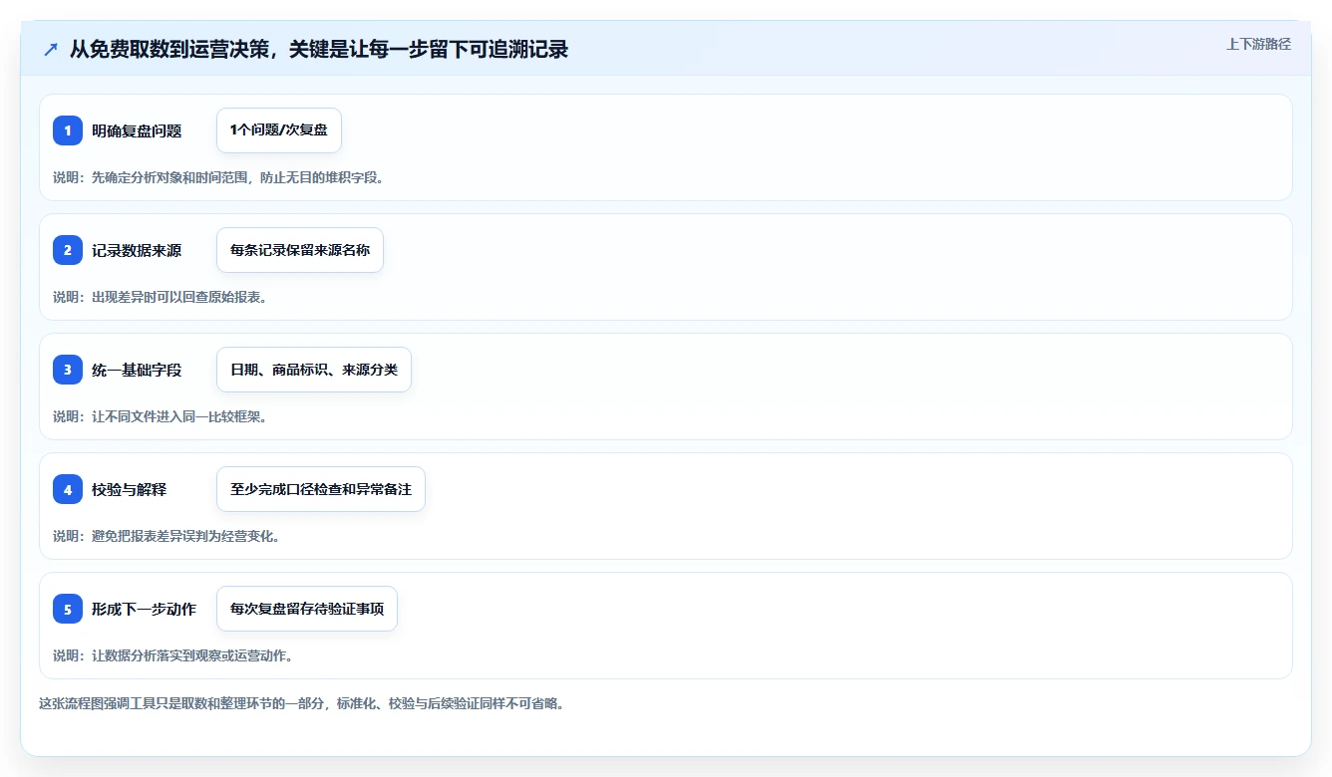Select the 1个问题/次复盘 chip

(x=279, y=130)
